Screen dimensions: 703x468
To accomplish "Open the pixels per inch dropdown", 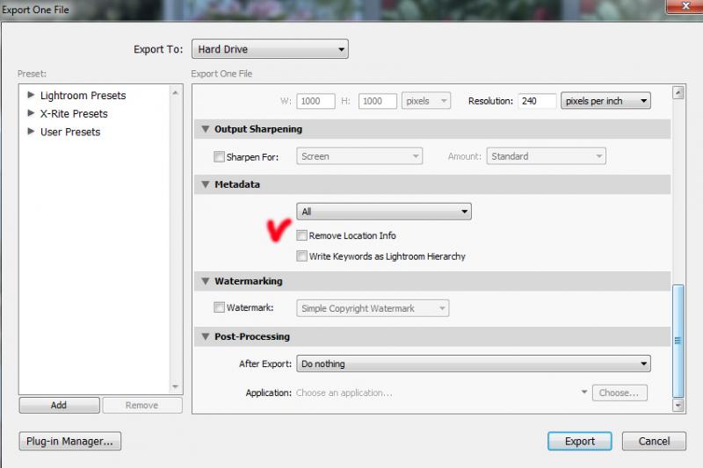I will (605, 101).
